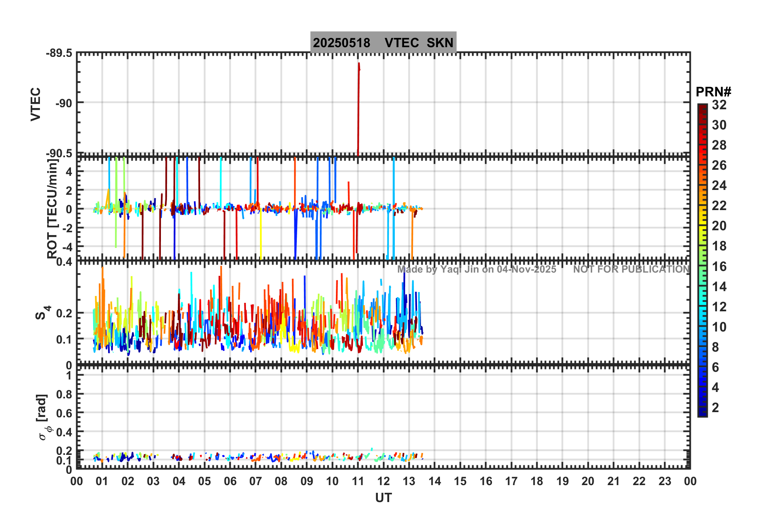The image size is (767, 521).
Task: Select the "11" hour tick label
Action: pos(358,481)
